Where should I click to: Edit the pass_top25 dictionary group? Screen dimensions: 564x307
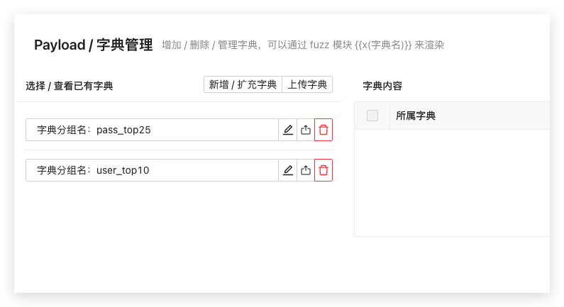(x=288, y=130)
